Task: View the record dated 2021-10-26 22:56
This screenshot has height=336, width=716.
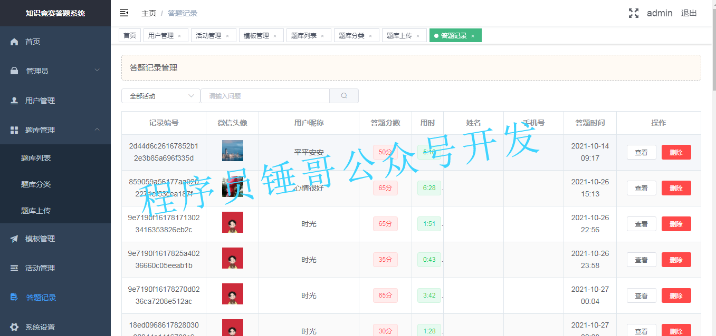Action: (642, 224)
